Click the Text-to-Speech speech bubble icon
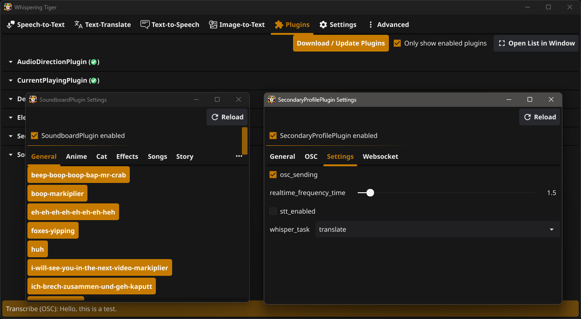This screenshot has width=581, height=319. coord(145,24)
